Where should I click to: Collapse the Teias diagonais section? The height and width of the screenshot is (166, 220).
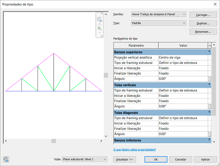(x=209, y=112)
